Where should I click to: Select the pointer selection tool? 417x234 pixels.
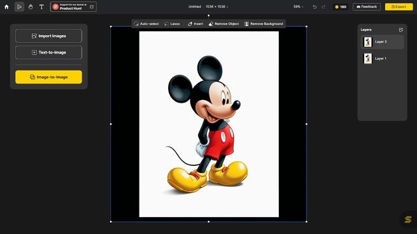coord(19,7)
